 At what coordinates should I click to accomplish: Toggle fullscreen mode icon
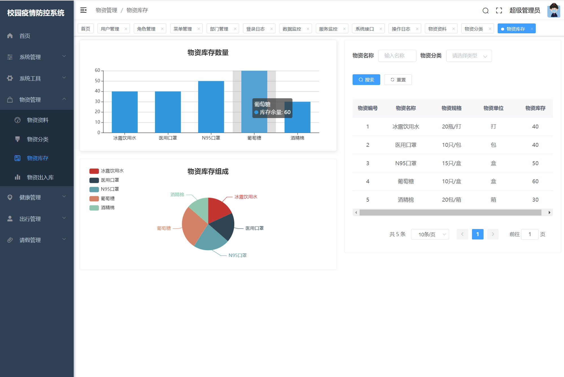coord(499,10)
